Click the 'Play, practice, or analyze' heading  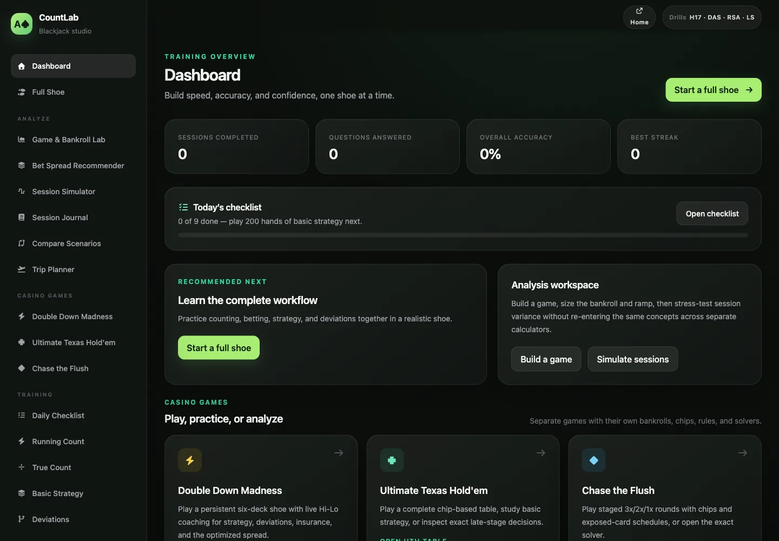point(223,419)
